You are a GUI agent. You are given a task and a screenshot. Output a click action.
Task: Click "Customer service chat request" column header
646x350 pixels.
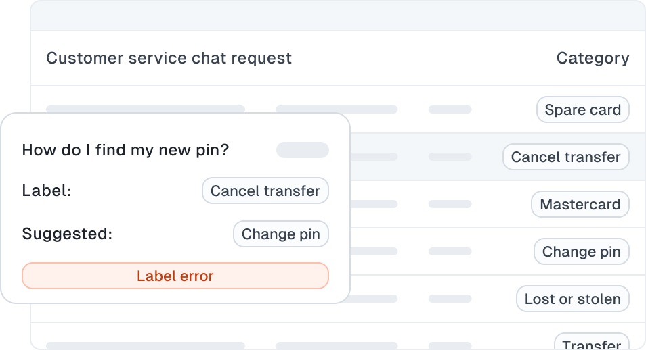[169, 58]
